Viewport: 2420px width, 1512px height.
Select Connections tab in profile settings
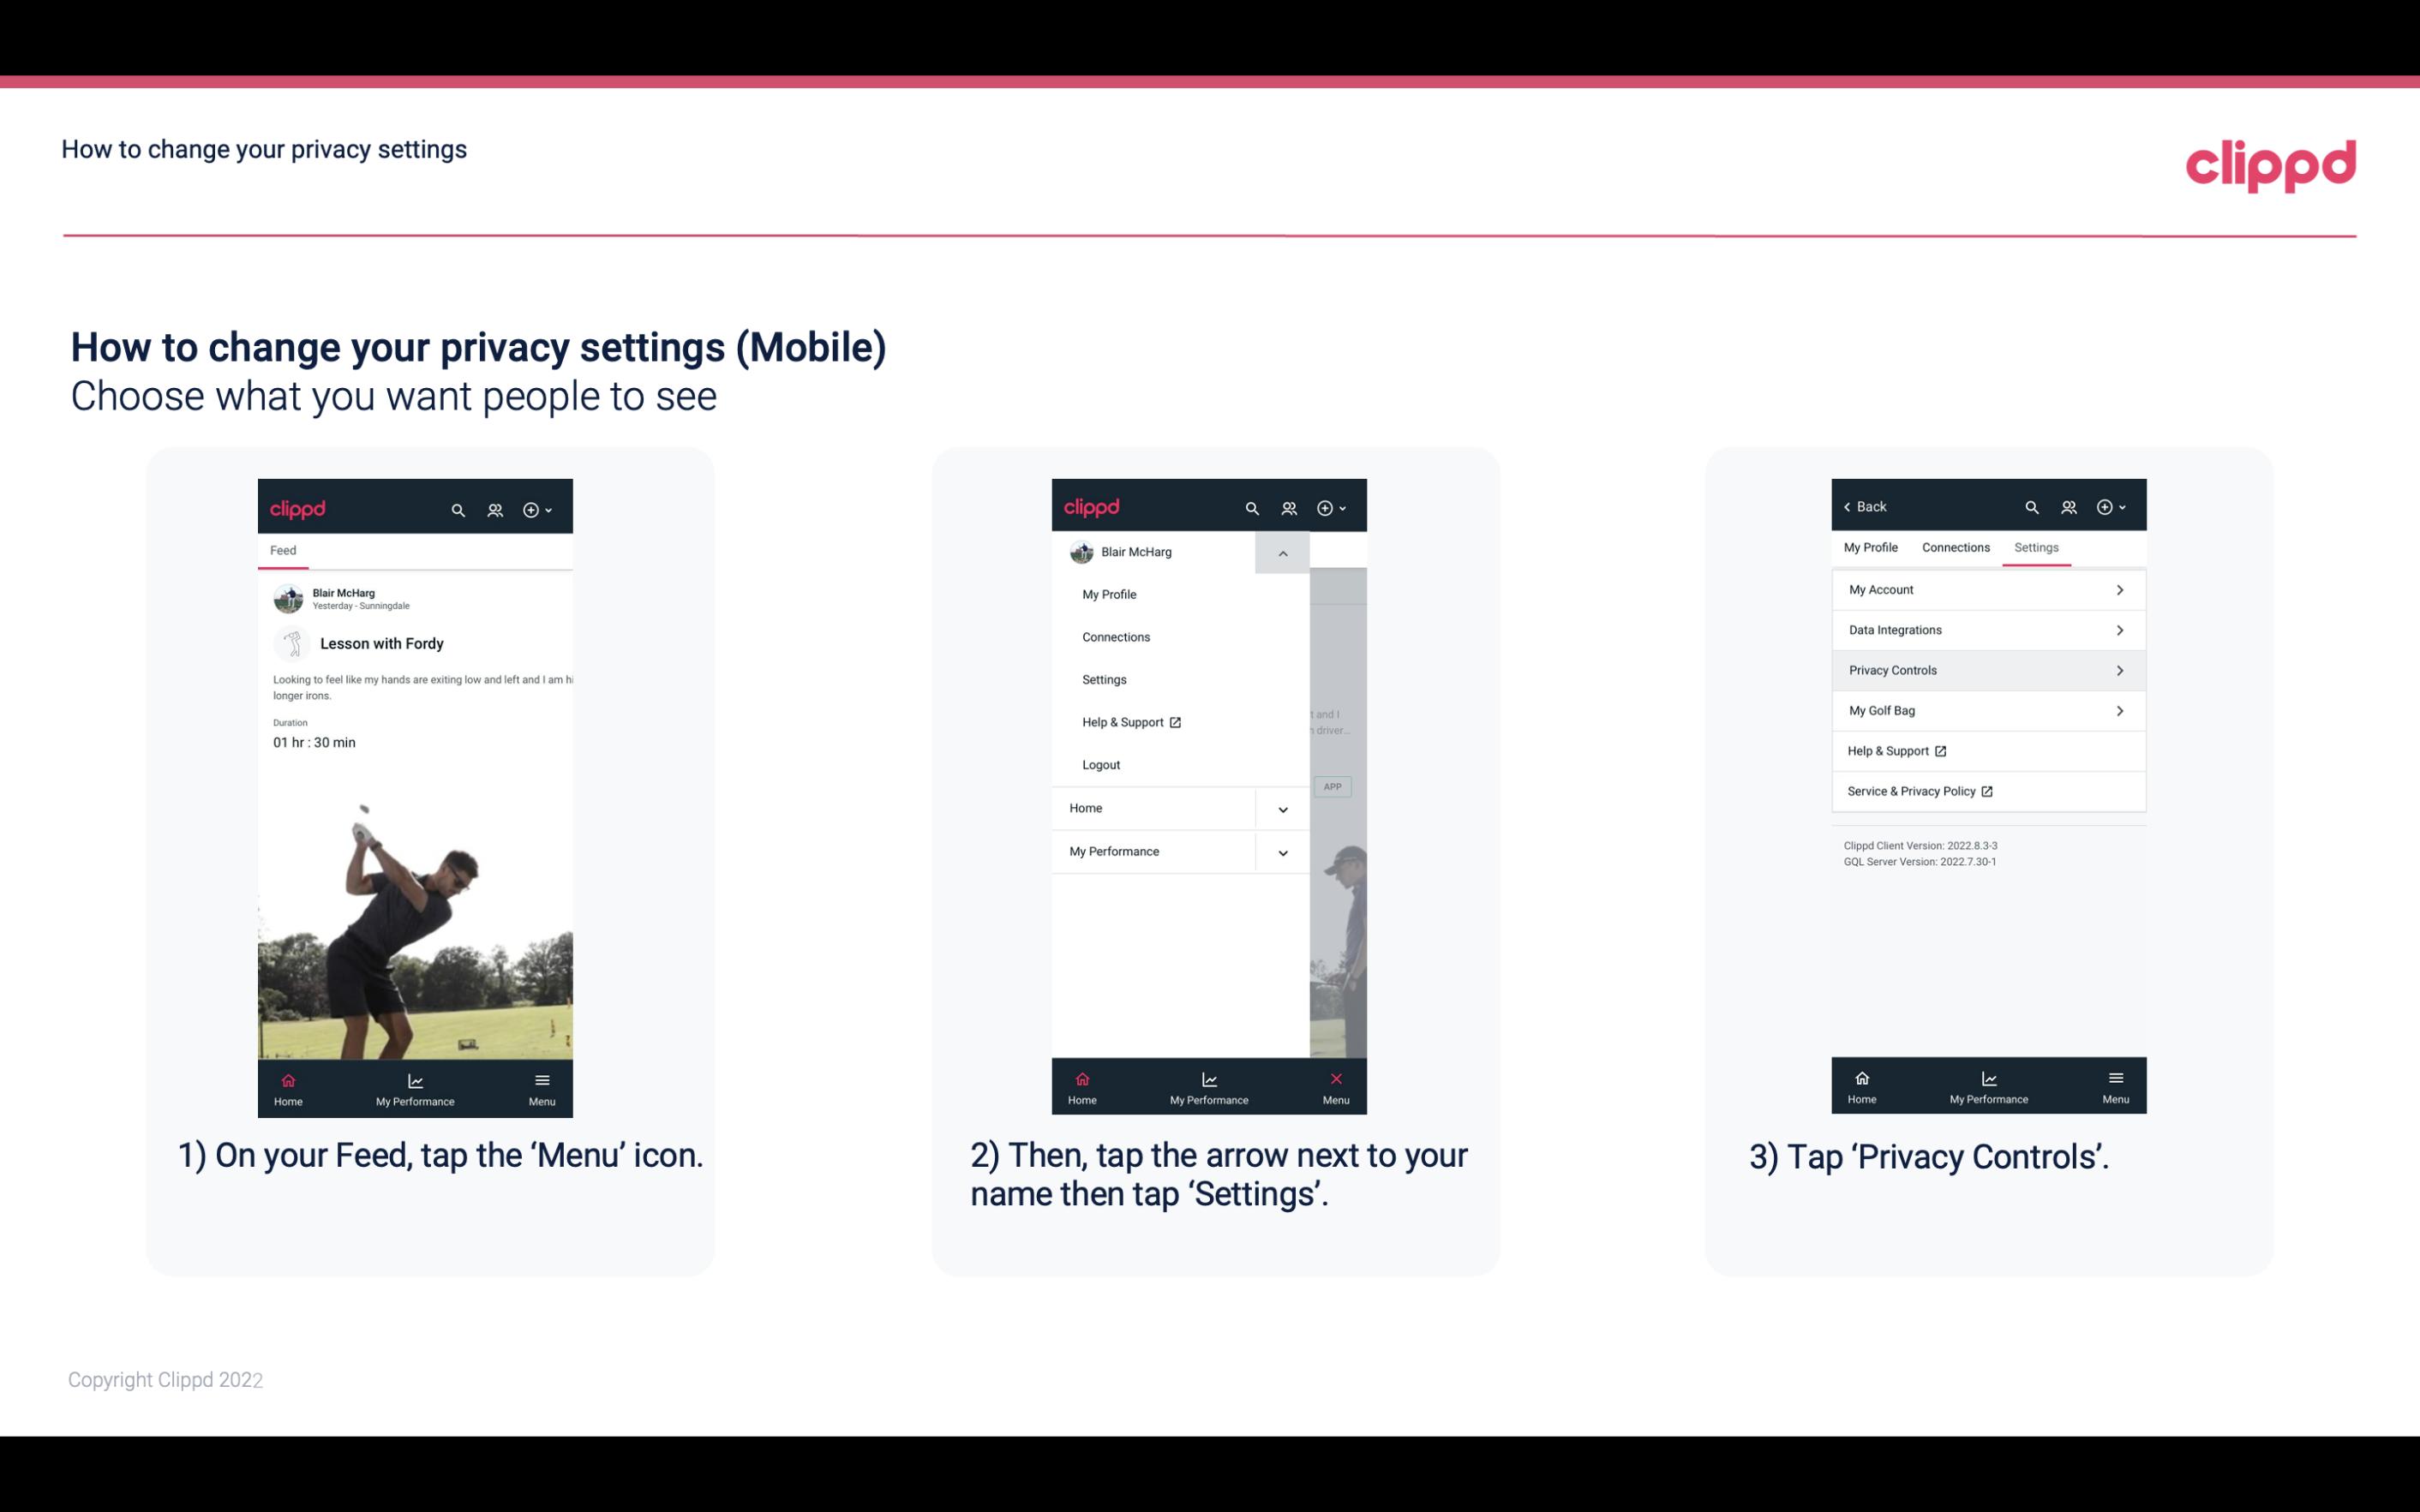[1953, 547]
